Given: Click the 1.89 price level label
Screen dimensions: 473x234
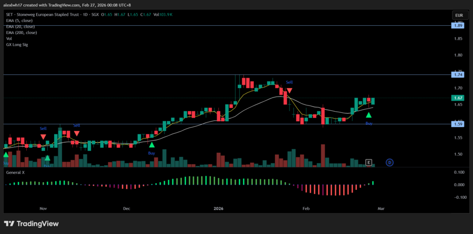Looking at the screenshot, I should [458, 25].
